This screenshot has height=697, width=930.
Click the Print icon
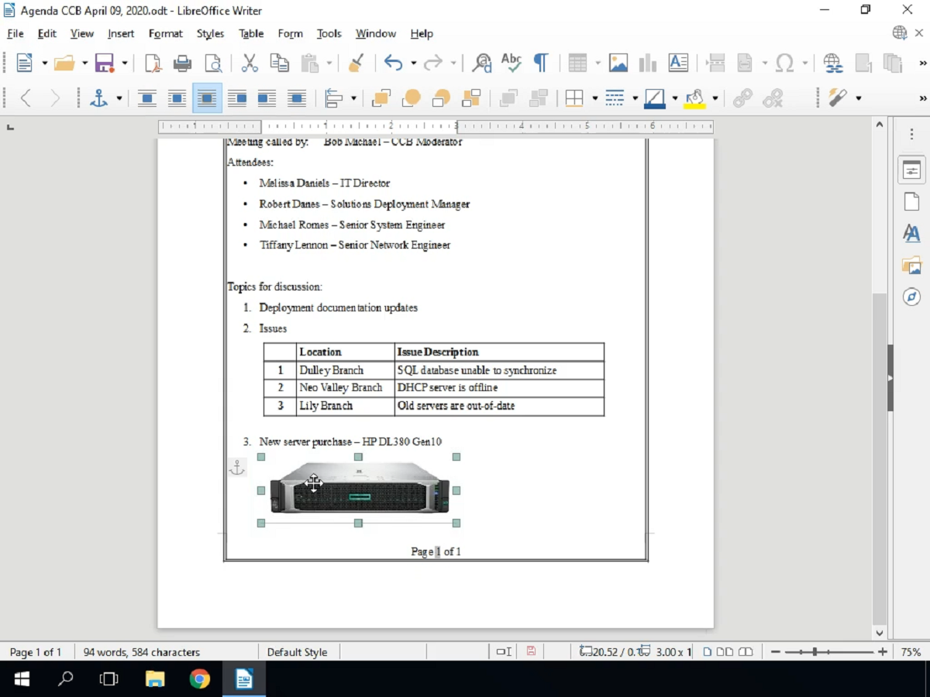[x=182, y=63]
